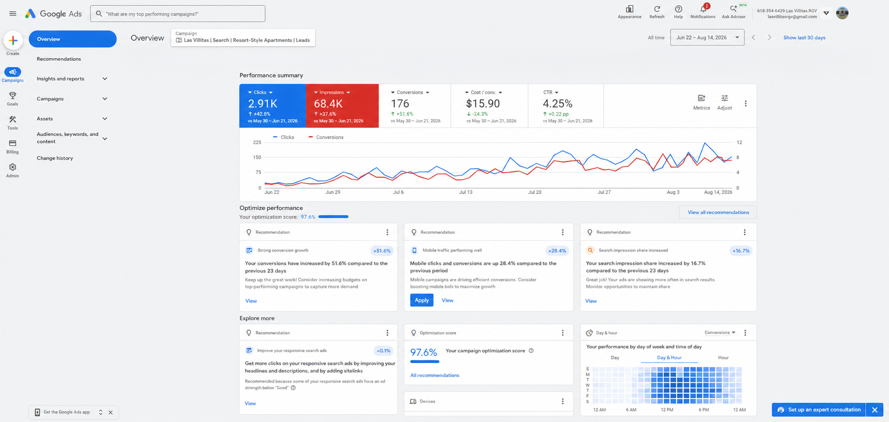This screenshot has width=889, height=422.
Task: Click the Google Ads logo
Action: (x=53, y=14)
